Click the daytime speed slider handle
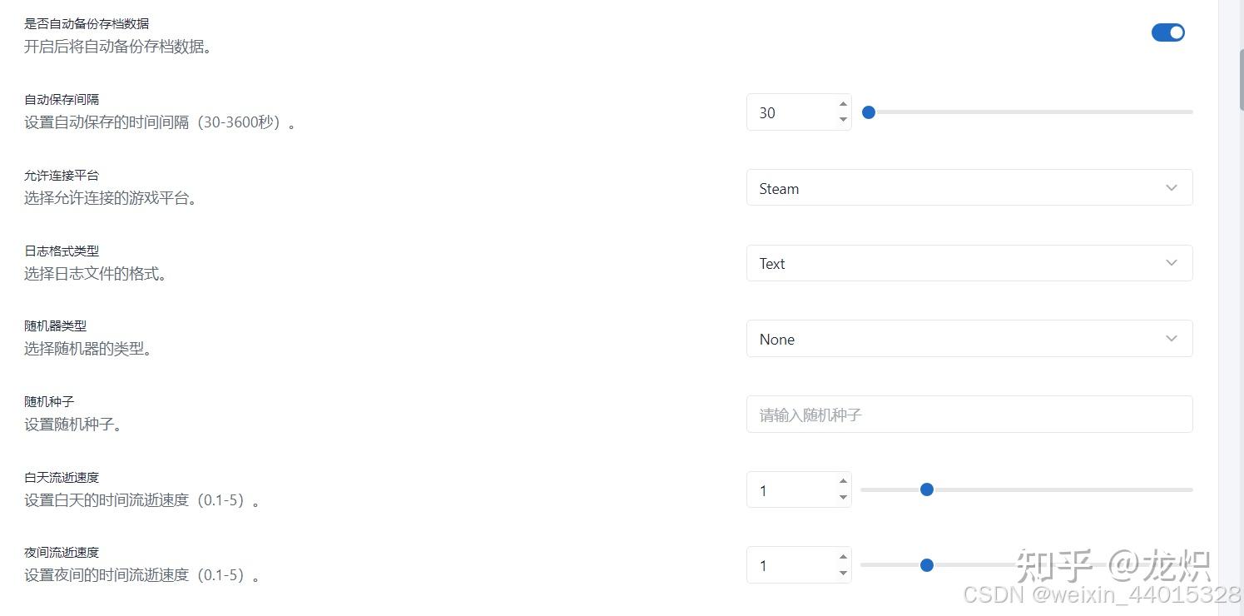1244x616 pixels. (x=927, y=489)
